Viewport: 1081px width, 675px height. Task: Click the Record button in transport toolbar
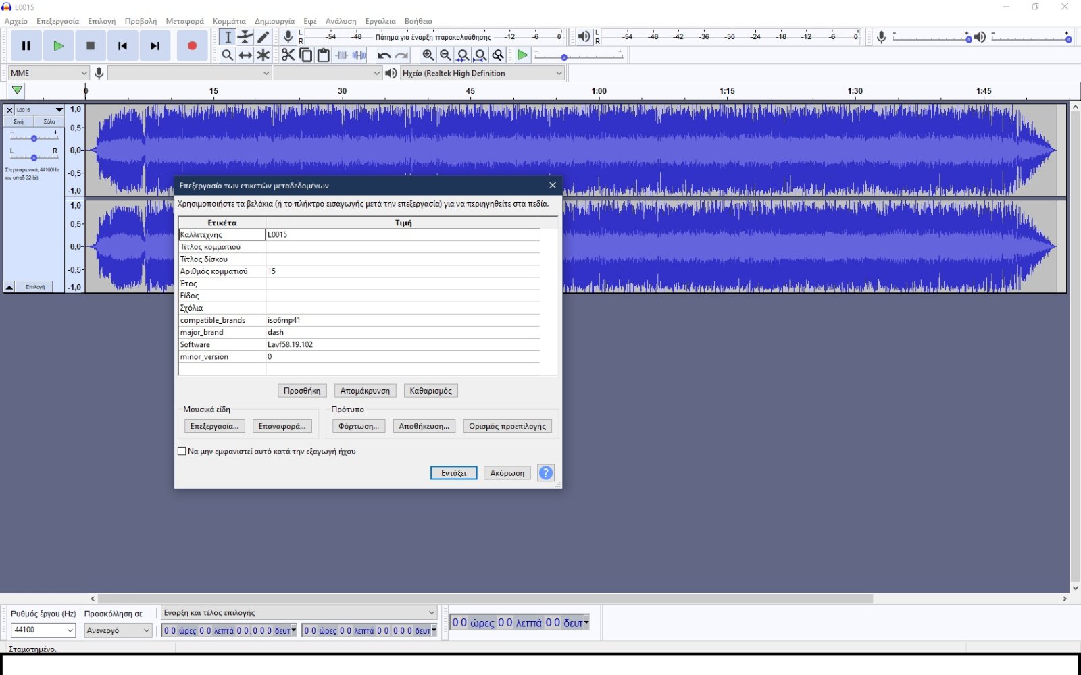(192, 46)
